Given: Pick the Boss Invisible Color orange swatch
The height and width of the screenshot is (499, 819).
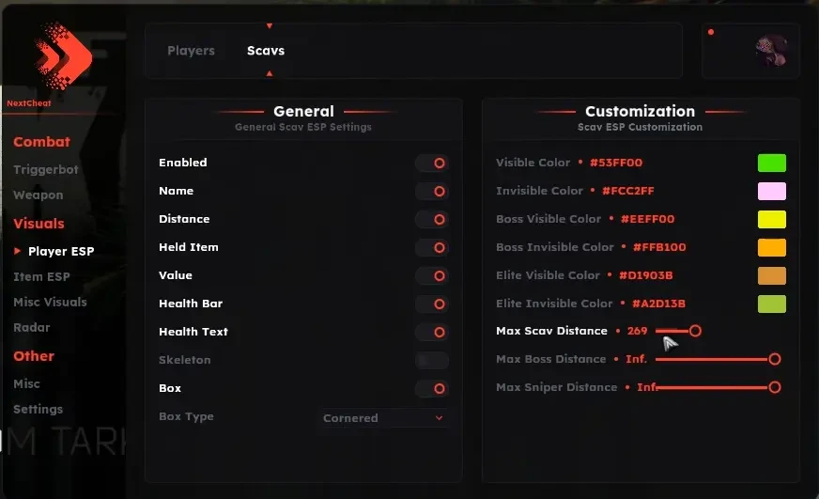Looking at the screenshot, I should pos(771,248).
